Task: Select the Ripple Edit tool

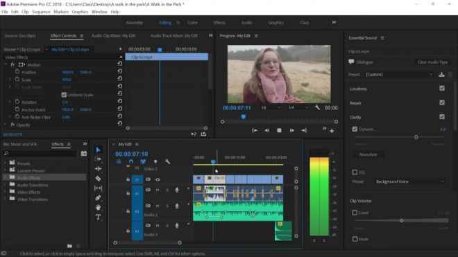Action: (x=98, y=169)
